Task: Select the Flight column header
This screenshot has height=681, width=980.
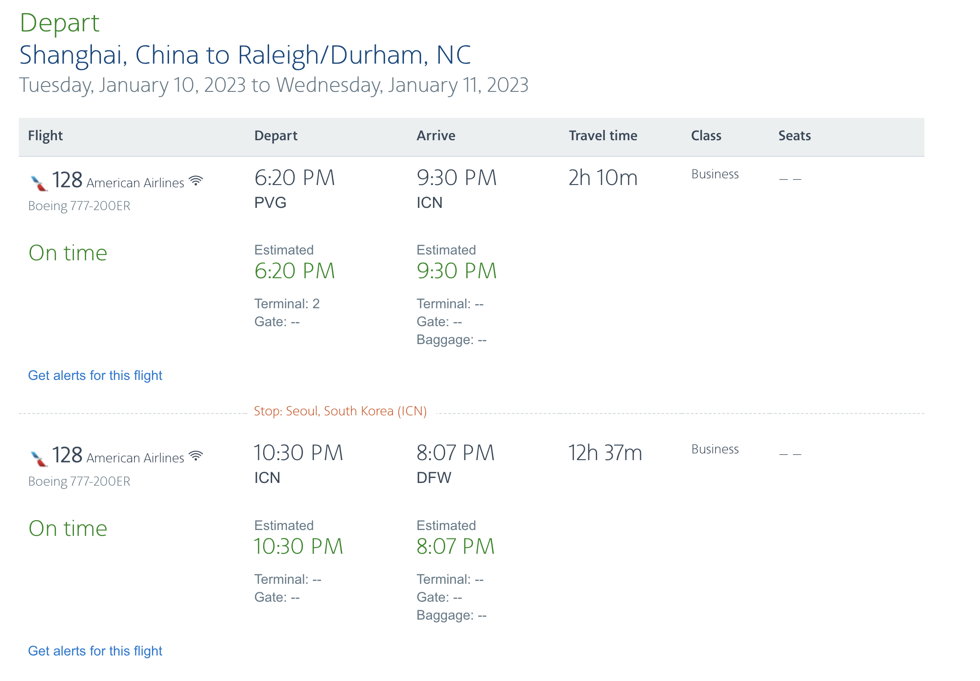Action: point(45,136)
